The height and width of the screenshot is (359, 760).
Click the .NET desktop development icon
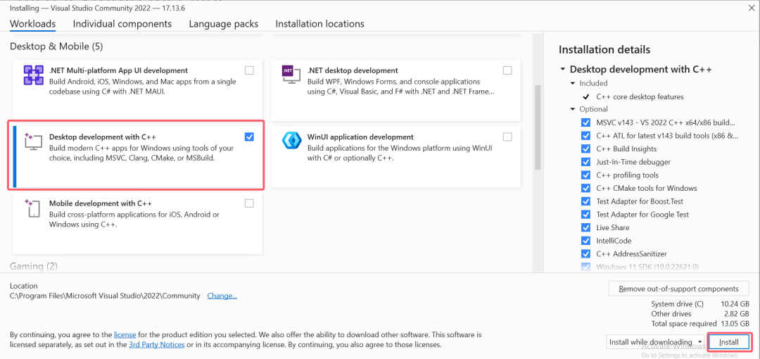(291, 75)
